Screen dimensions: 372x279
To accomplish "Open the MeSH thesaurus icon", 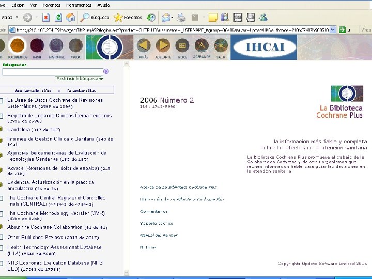I will coord(37,45).
